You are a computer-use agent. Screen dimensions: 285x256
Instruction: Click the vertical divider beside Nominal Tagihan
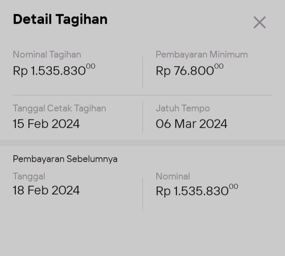[143, 72]
